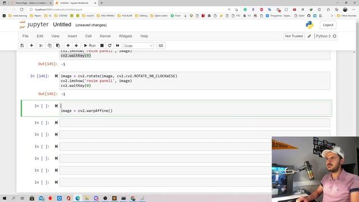This screenshot has width=359, height=202.
Task: Save notebook with the floppy disk icon
Action: pos(22,45)
